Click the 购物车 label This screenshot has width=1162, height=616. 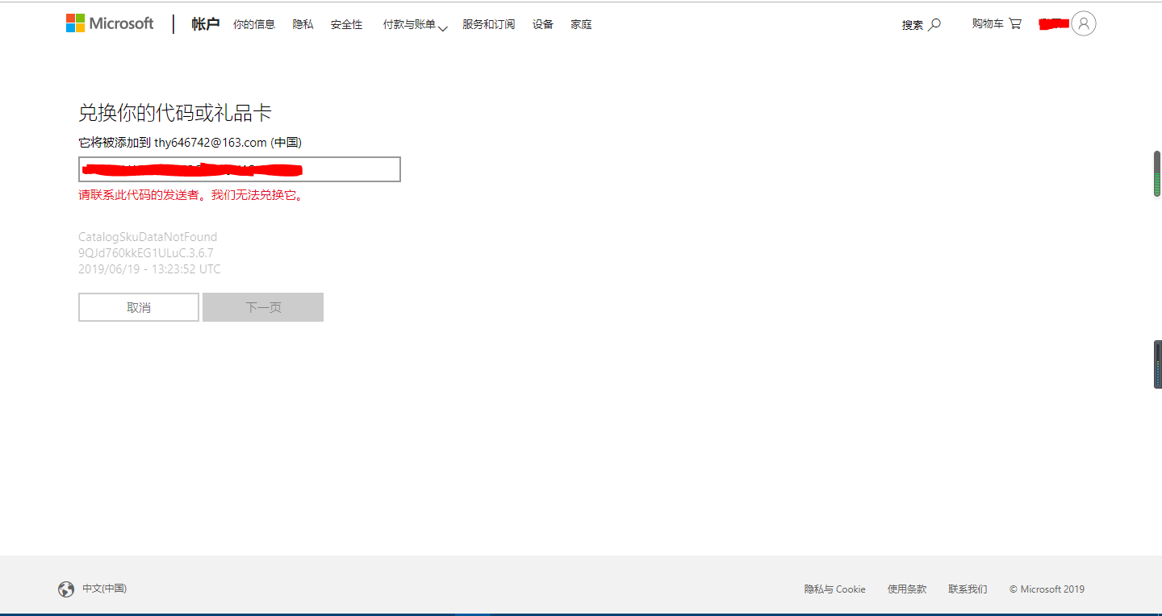tap(988, 24)
